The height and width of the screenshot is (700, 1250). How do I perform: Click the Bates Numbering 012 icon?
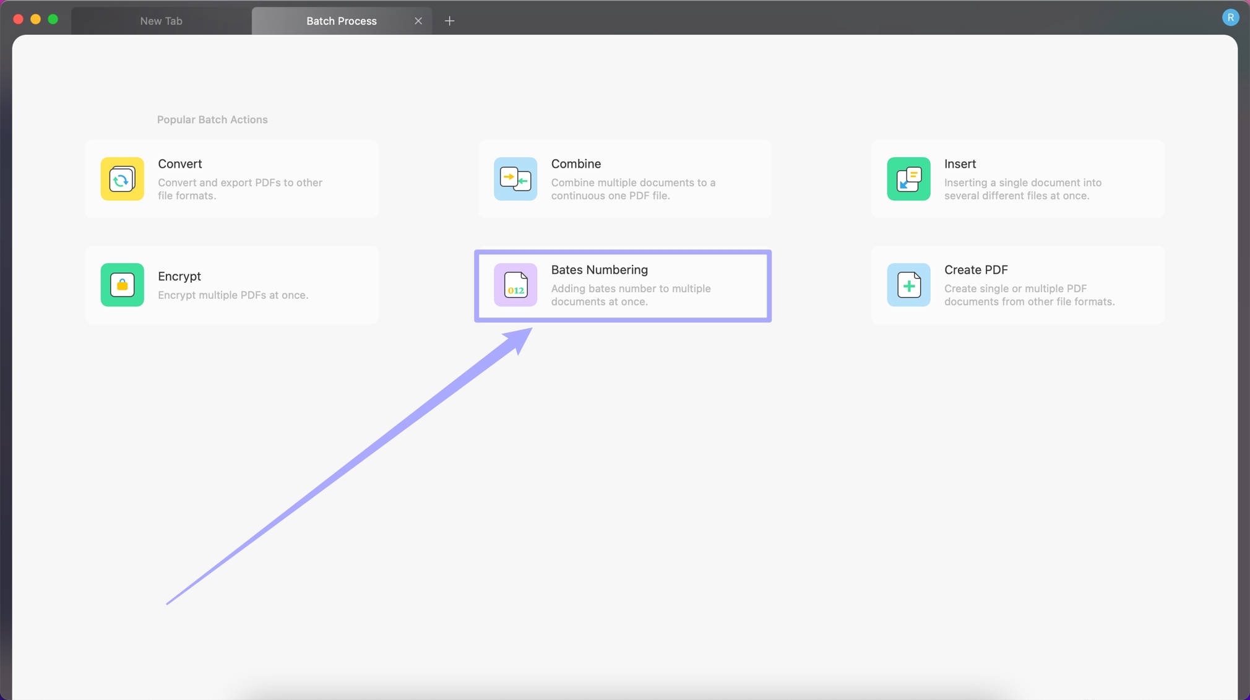coord(515,285)
